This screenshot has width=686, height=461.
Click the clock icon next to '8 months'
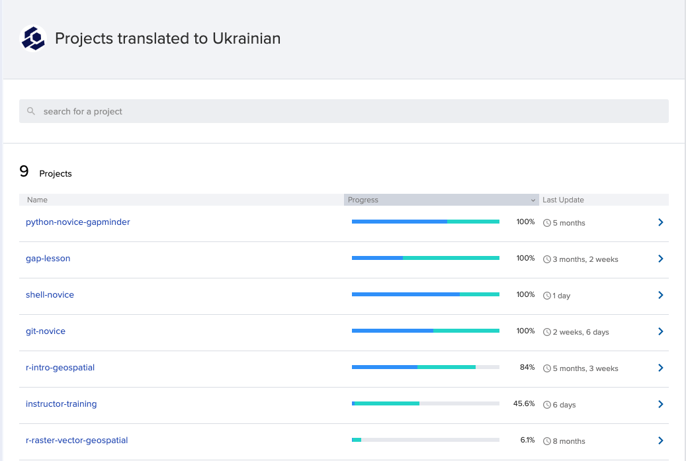(546, 440)
